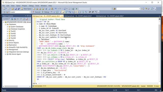Toggle Include Client Statistics icon
163x92 pixels.
click(70, 12)
